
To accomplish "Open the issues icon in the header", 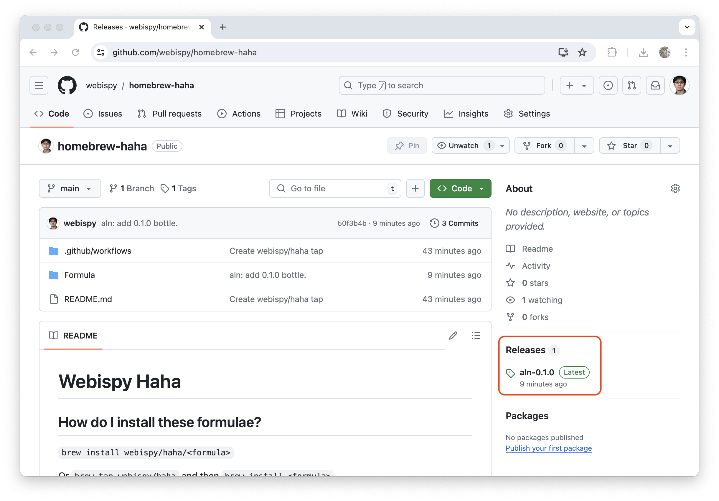I will (608, 85).
